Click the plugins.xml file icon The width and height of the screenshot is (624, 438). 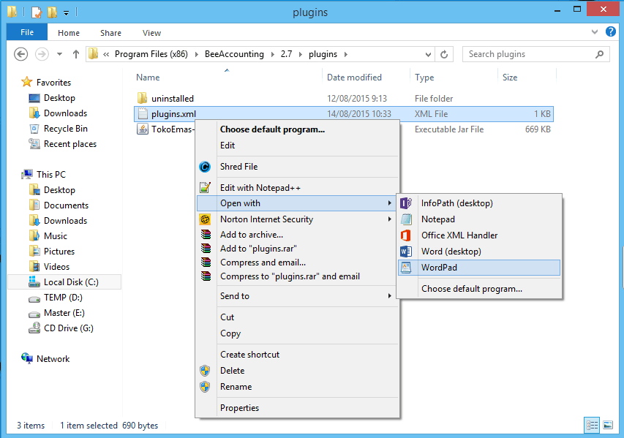pyautogui.click(x=143, y=114)
